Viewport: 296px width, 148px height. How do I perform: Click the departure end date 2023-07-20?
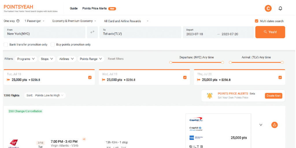pyautogui.click(x=230, y=34)
